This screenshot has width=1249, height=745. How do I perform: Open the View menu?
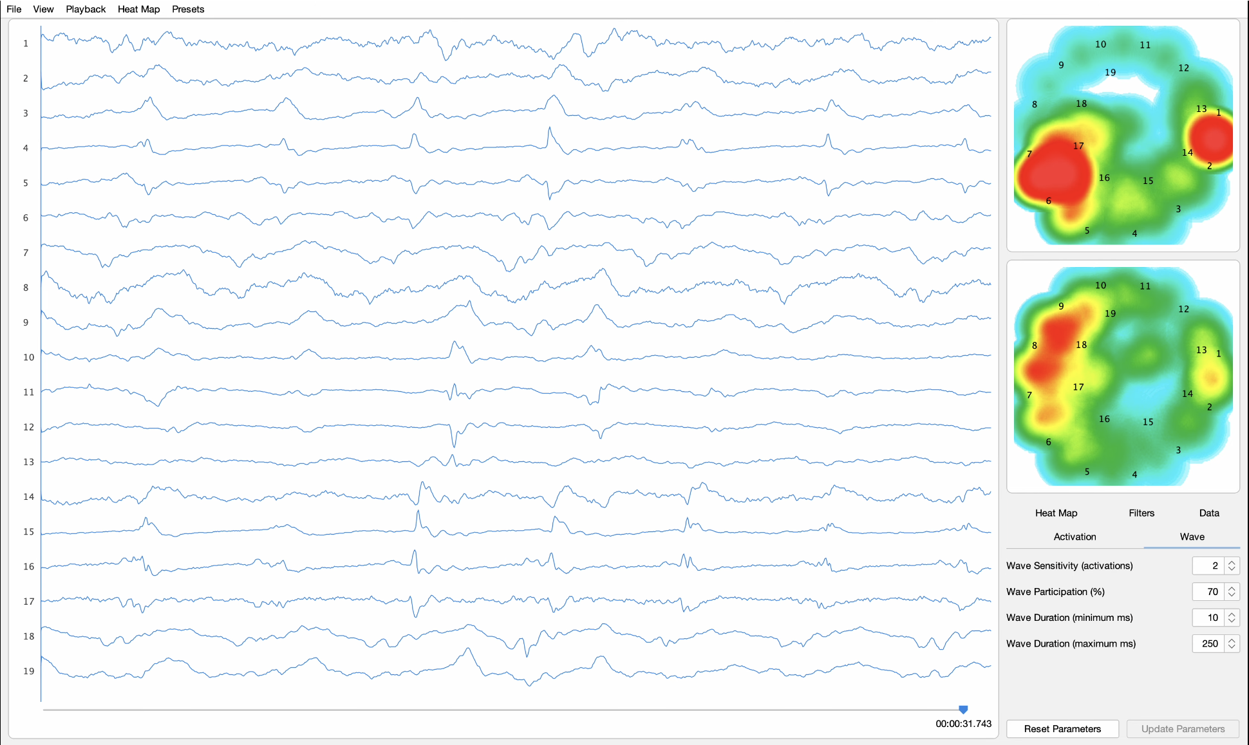43,9
